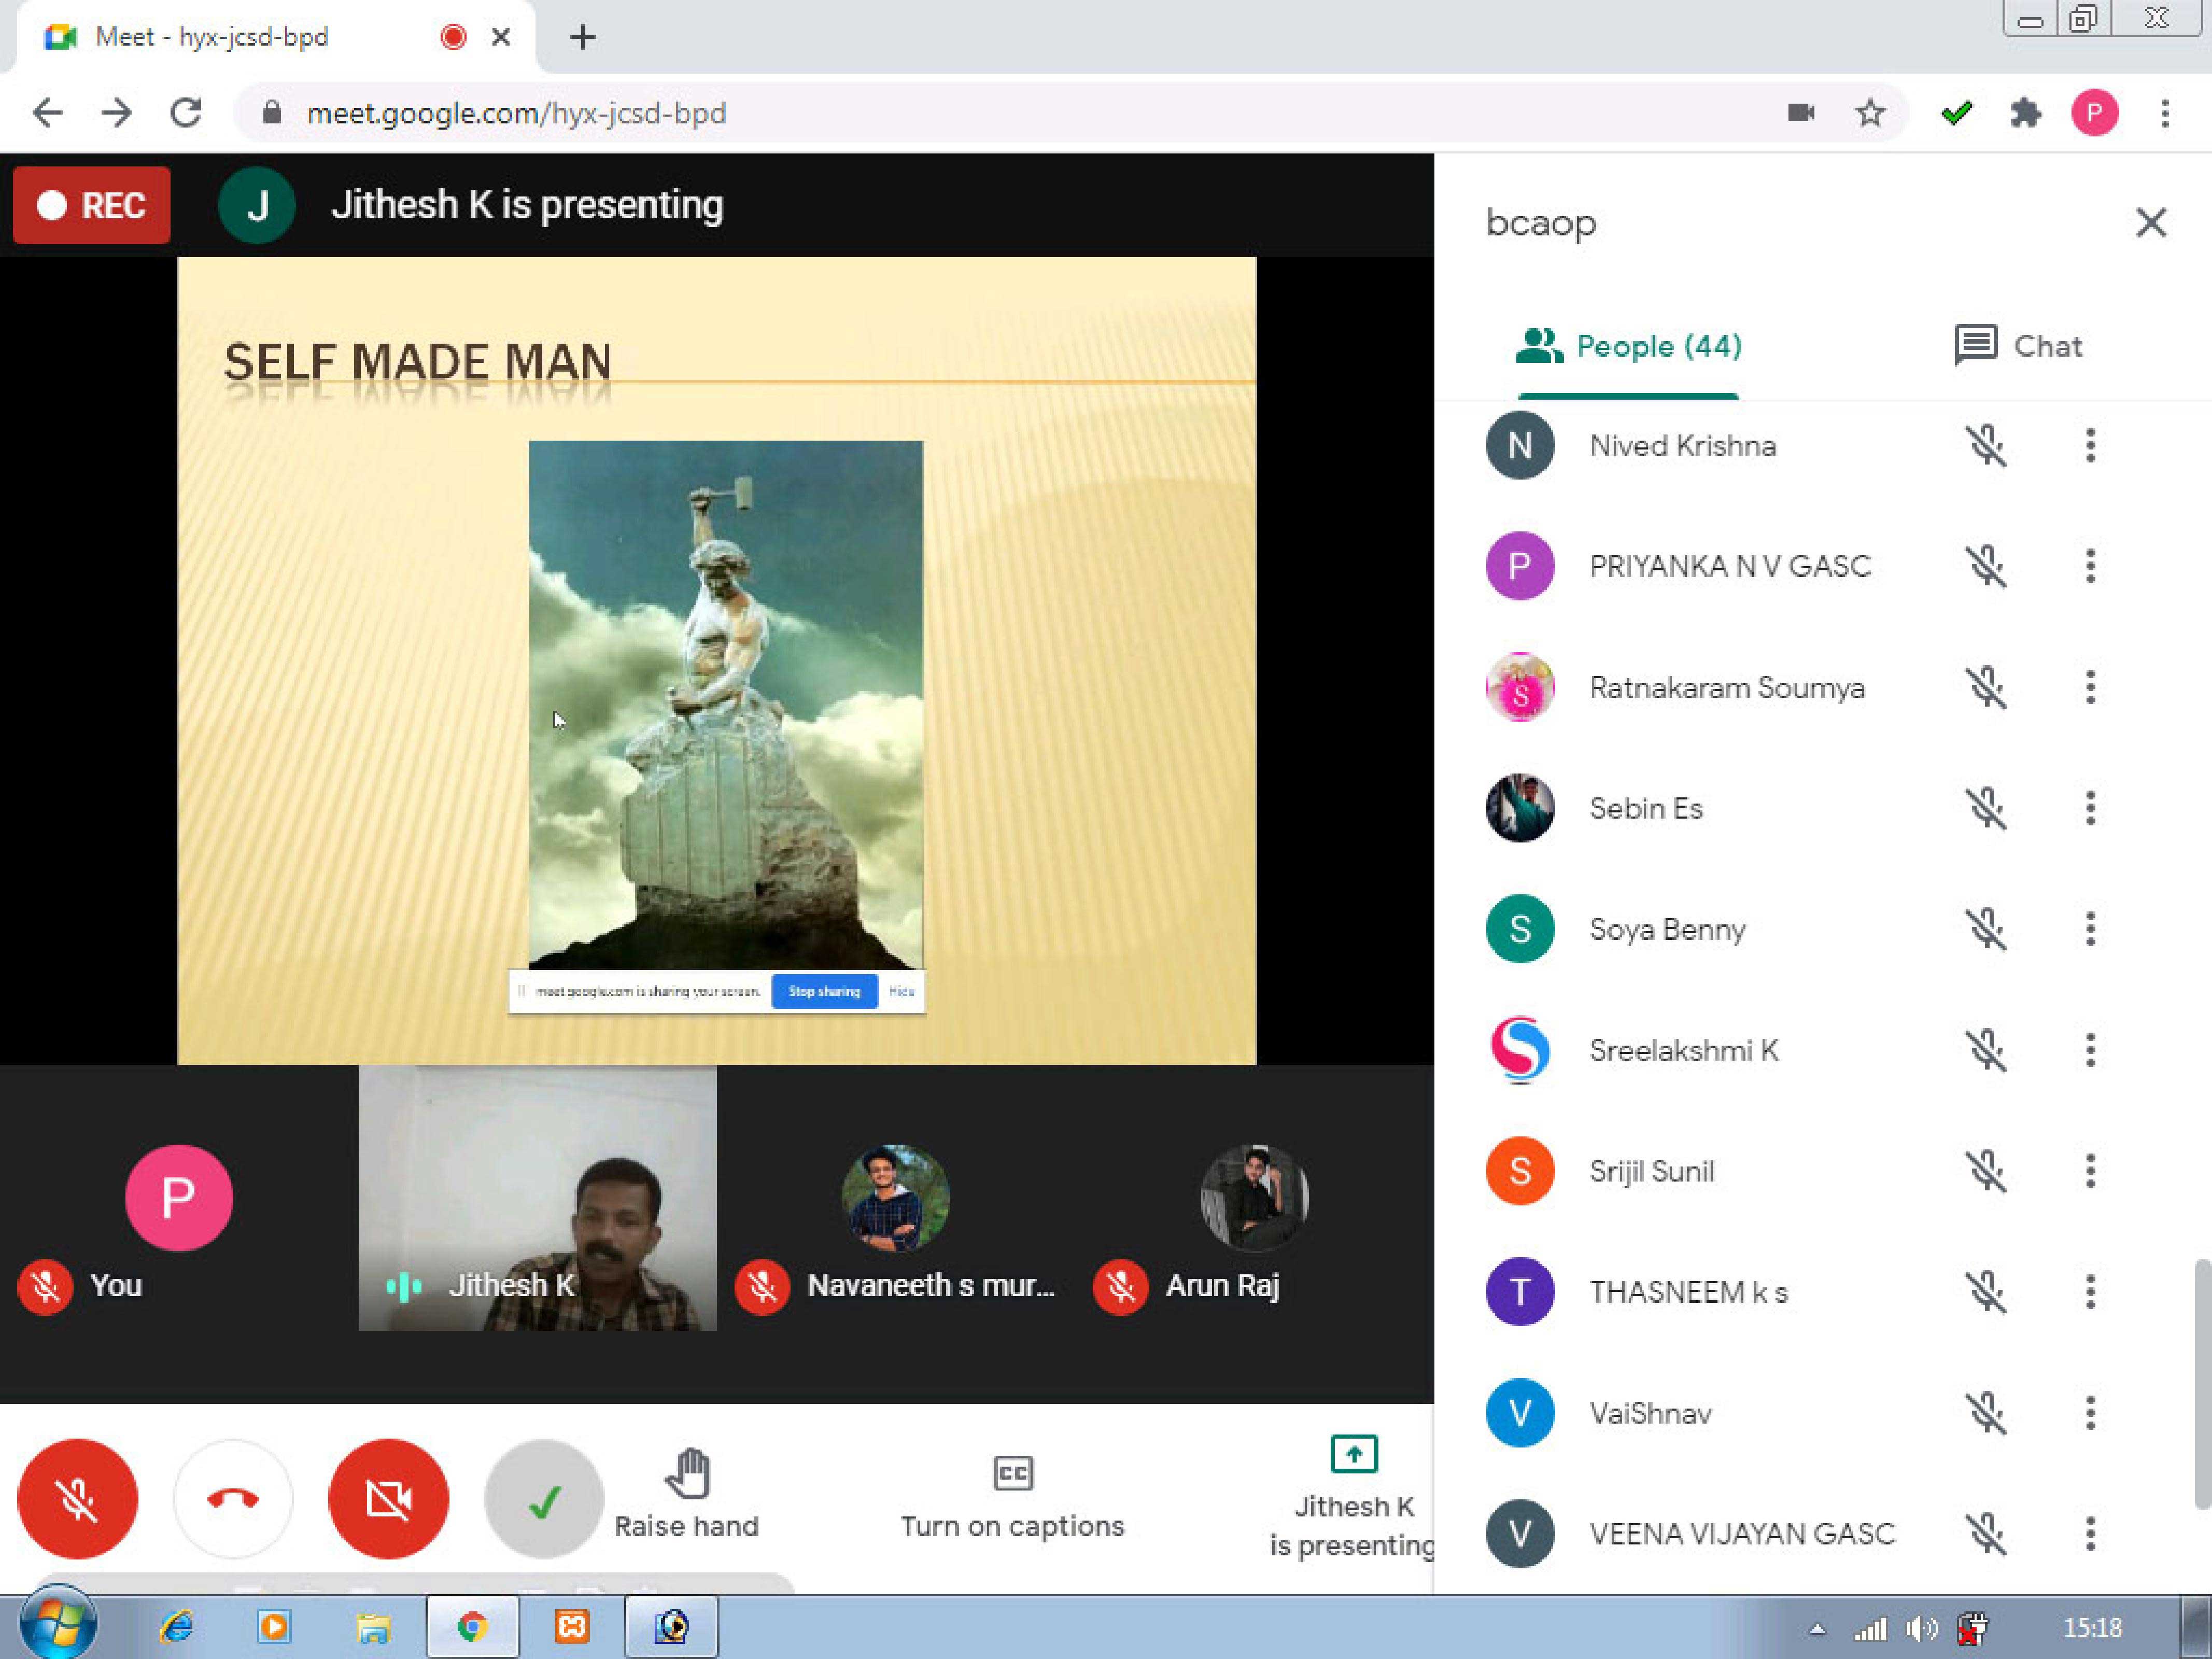Mute microphone of PRIYANKA N V GASC
Screen dimensions: 2212x1659
click(x=1986, y=567)
